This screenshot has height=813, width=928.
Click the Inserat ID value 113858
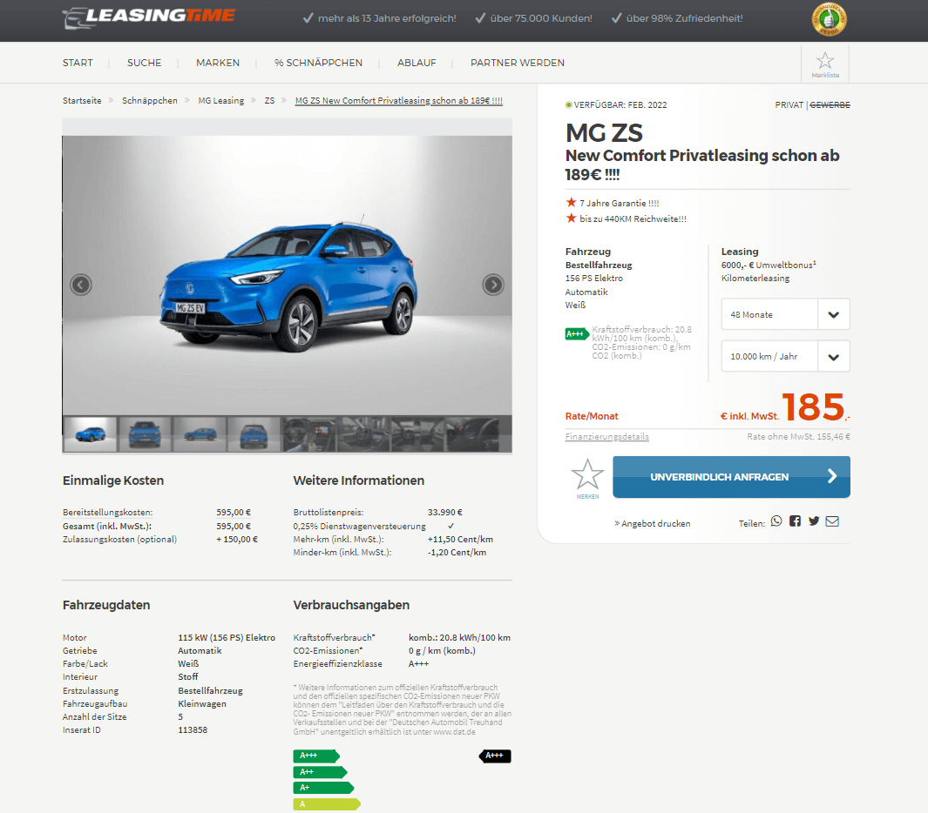193,729
